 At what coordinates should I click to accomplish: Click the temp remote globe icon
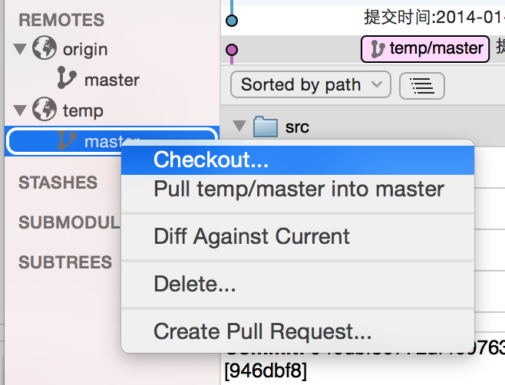(45, 110)
